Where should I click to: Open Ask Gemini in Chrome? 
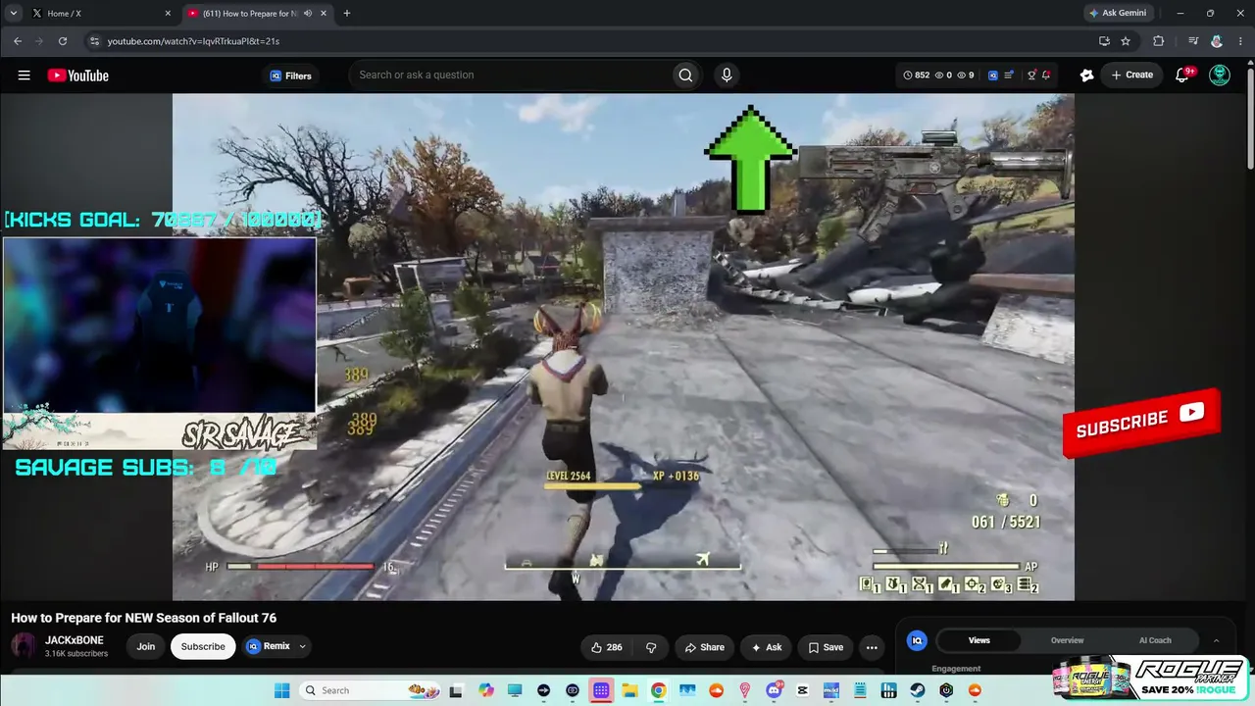1118,14
